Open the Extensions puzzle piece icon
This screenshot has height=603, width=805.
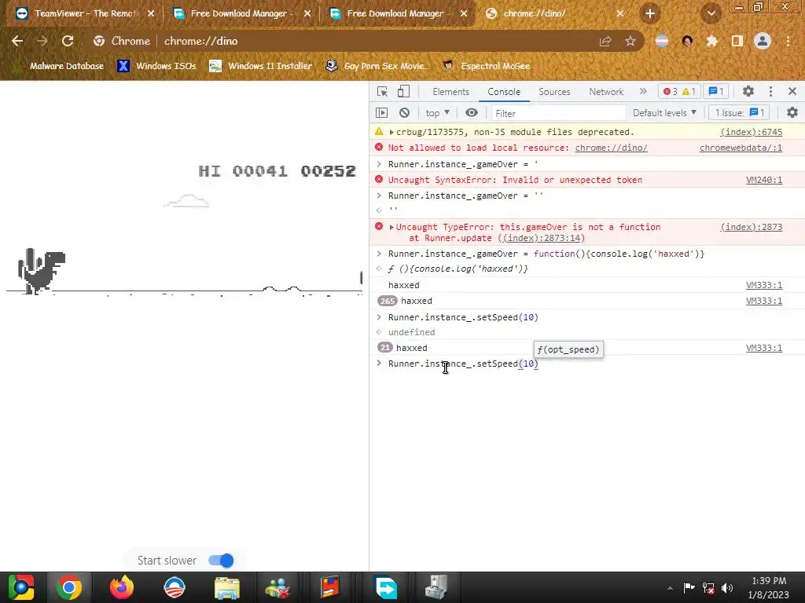click(711, 41)
